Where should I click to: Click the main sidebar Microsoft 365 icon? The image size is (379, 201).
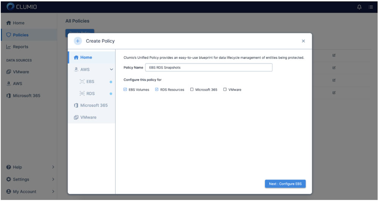pos(9,95)
